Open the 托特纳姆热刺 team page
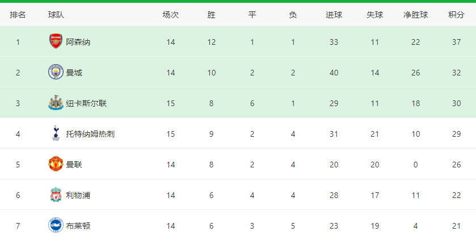476x240 pixels. tap(90, 134)
